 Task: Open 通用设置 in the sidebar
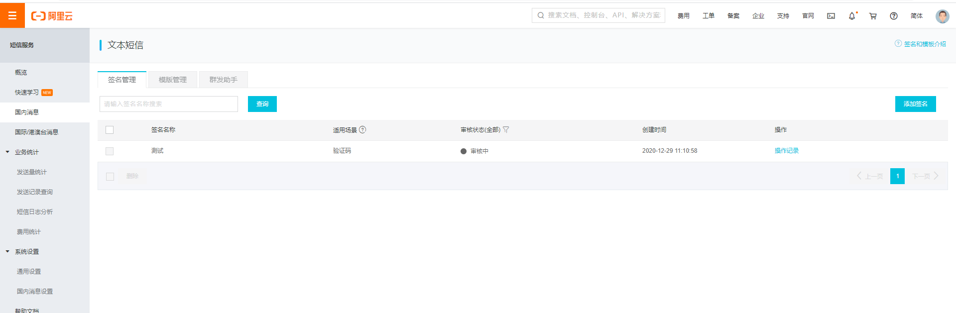point(29,272)
